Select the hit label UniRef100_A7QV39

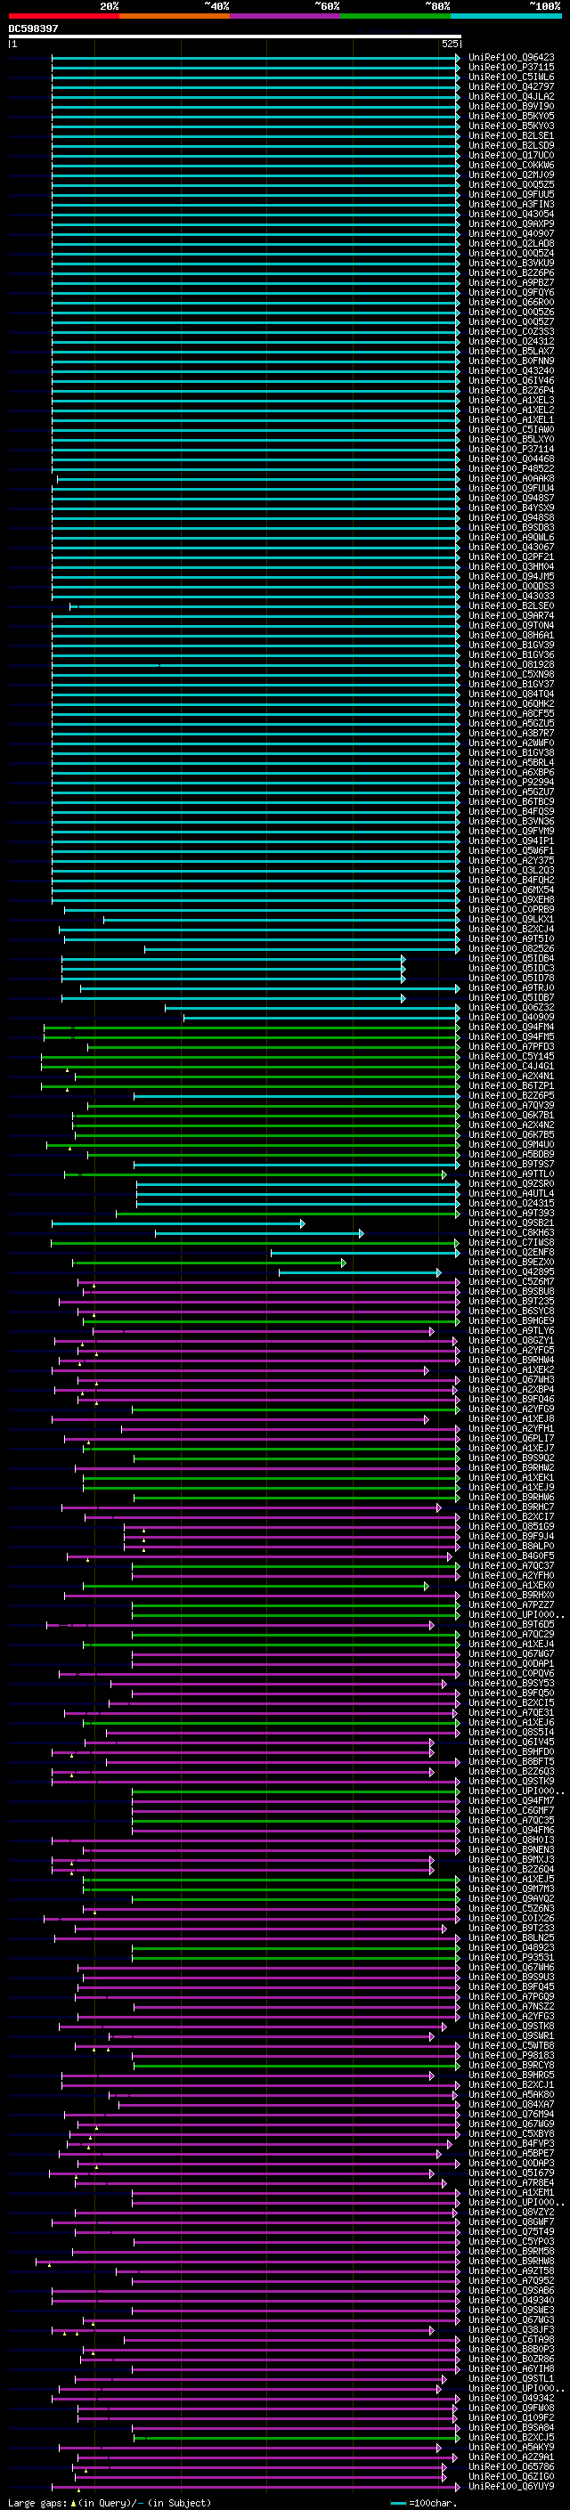click(511, 1106)
